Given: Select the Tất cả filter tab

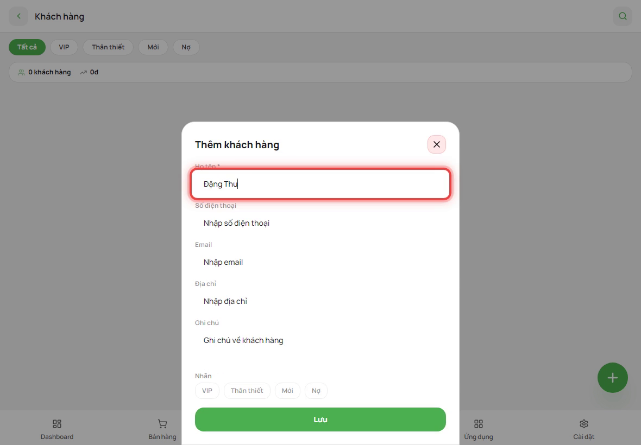Looking at the screenshot, I should [27, 47].
